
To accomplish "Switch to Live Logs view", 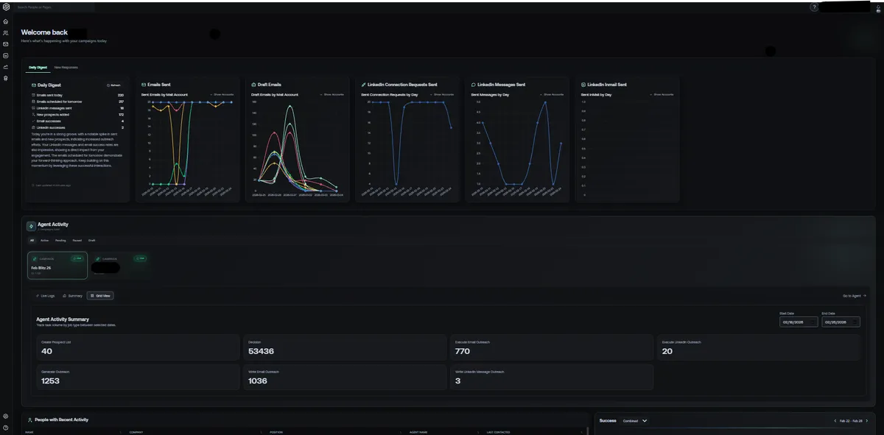I will [x=46, y=295].
